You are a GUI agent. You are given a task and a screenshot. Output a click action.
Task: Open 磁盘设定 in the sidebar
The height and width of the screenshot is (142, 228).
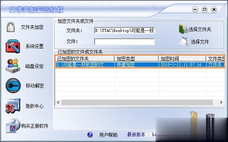pyautogui.click(x=34, y=66)
